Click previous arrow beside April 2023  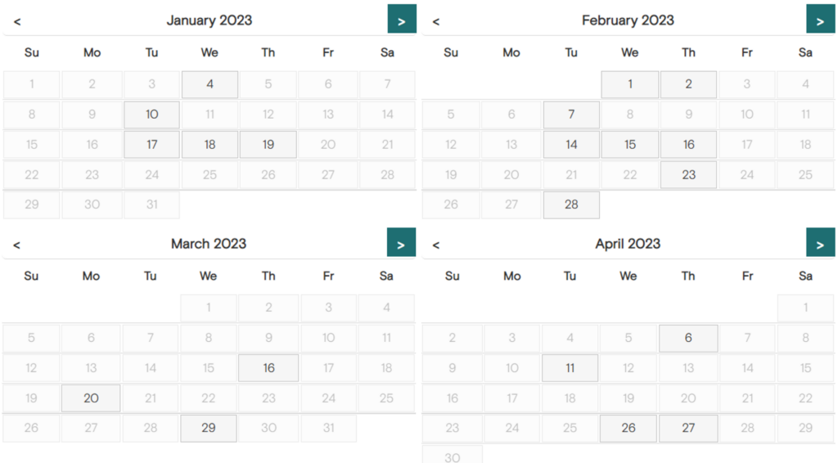[436, 245]
